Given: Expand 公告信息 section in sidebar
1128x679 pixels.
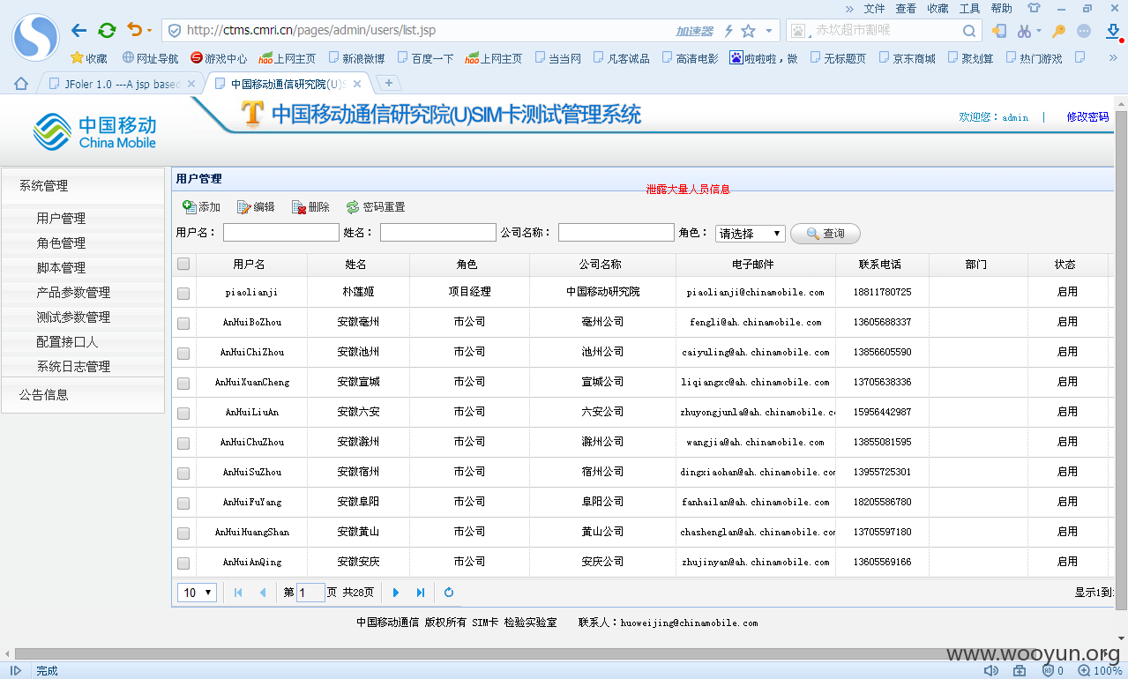Looking at the screenshot, I should pyautogui.click(x=83, y=395).
